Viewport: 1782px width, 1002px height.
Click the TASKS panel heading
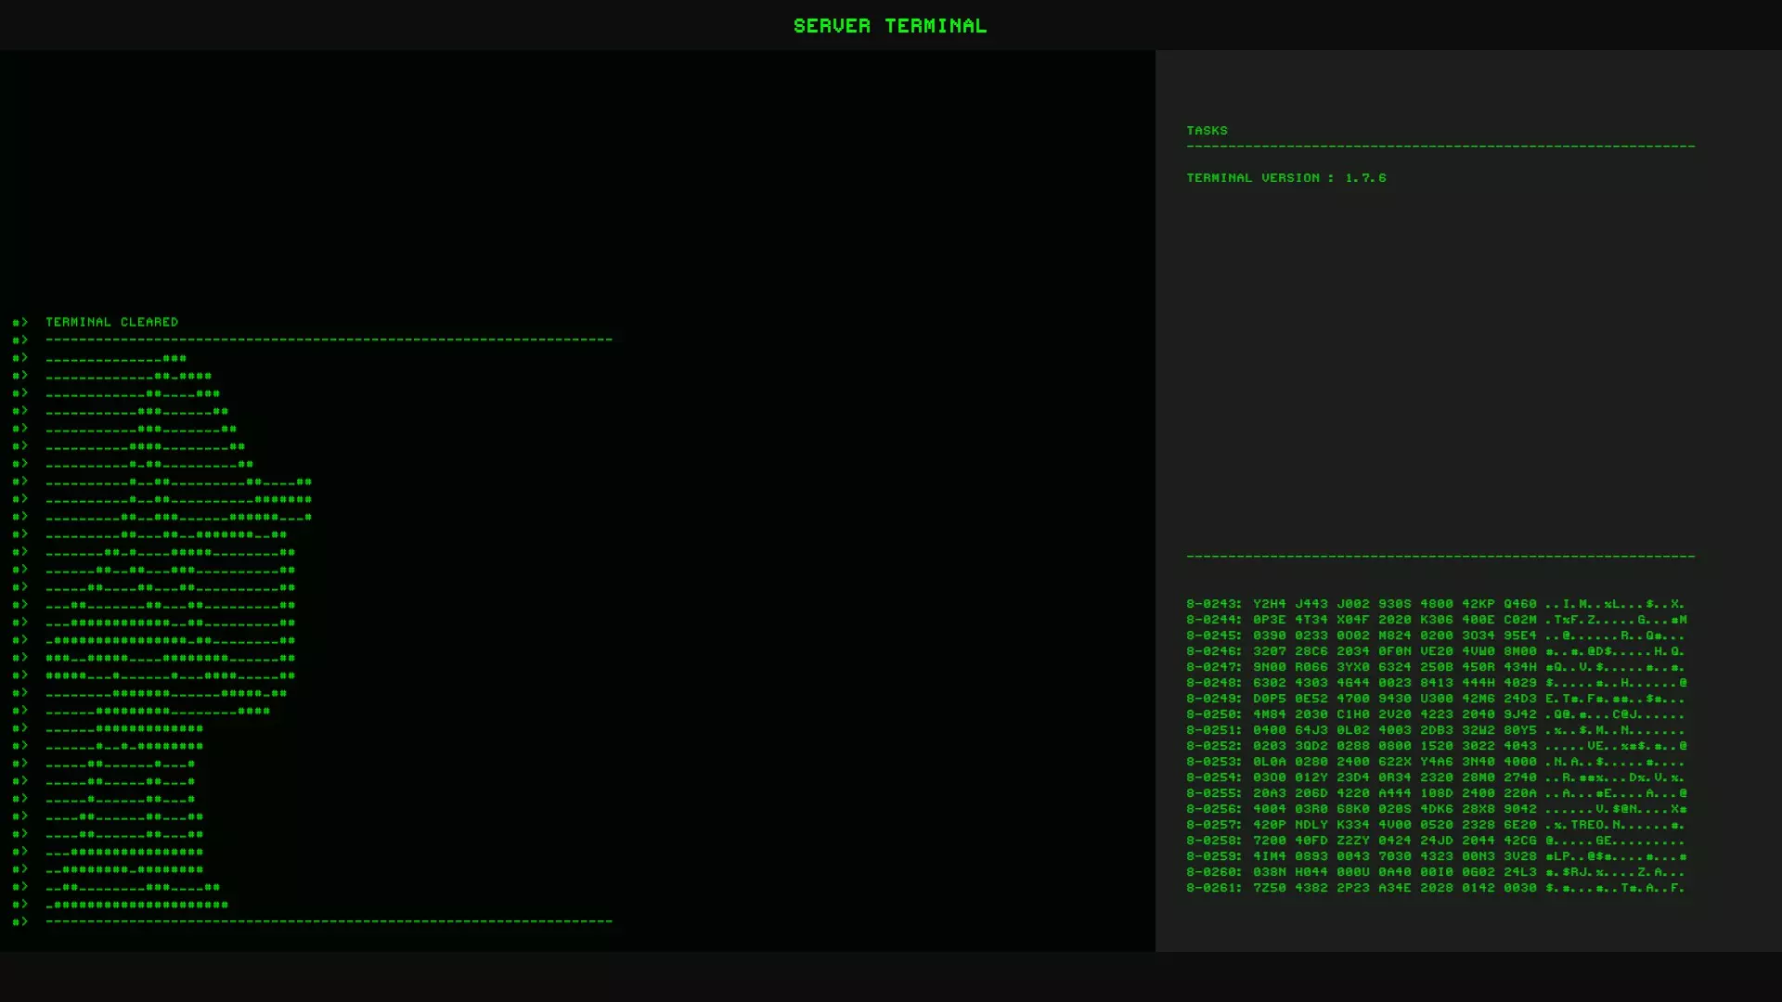(x=1207, y=131)
